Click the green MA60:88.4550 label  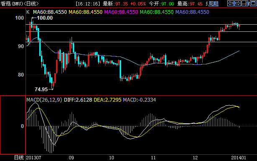157,12
